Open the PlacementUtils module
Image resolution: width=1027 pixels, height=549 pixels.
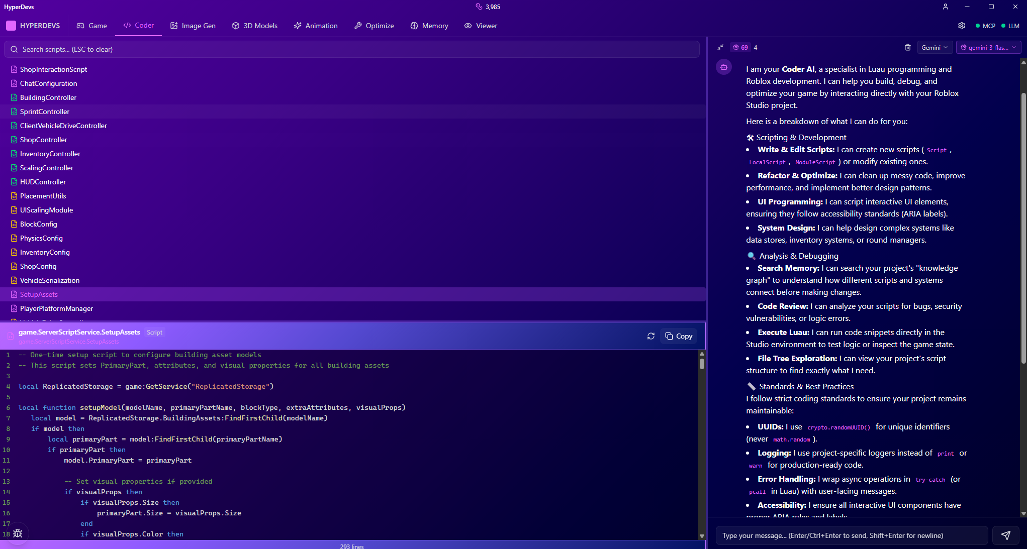pyautogui.click(x=352, y=196)
